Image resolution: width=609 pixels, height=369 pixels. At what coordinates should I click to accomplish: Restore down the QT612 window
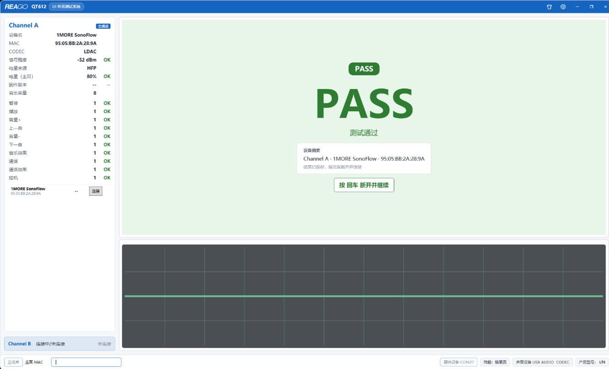click(592, 7)
